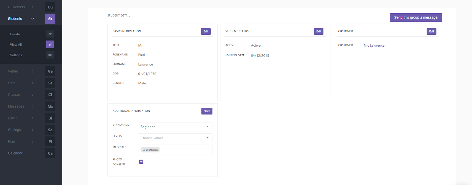Click the Create 'cr' badge
Image resolution: width=472 pixels, height=185 pixels.
pyautogui.click(x=50, y=34)
